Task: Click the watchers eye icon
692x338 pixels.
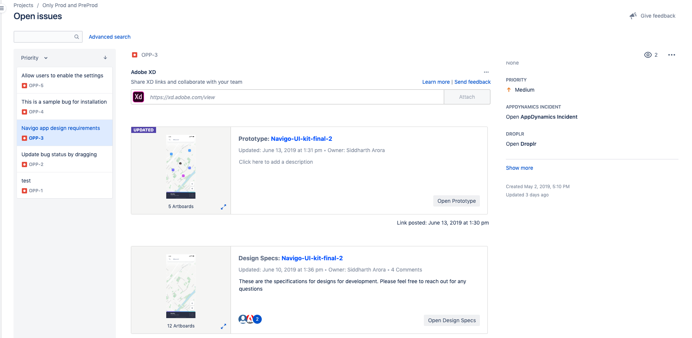Action: [x=648, y=55]
